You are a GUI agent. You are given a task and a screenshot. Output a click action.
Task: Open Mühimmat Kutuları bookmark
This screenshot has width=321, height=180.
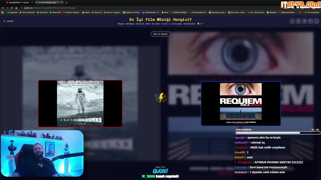click(x=287, y=12)
